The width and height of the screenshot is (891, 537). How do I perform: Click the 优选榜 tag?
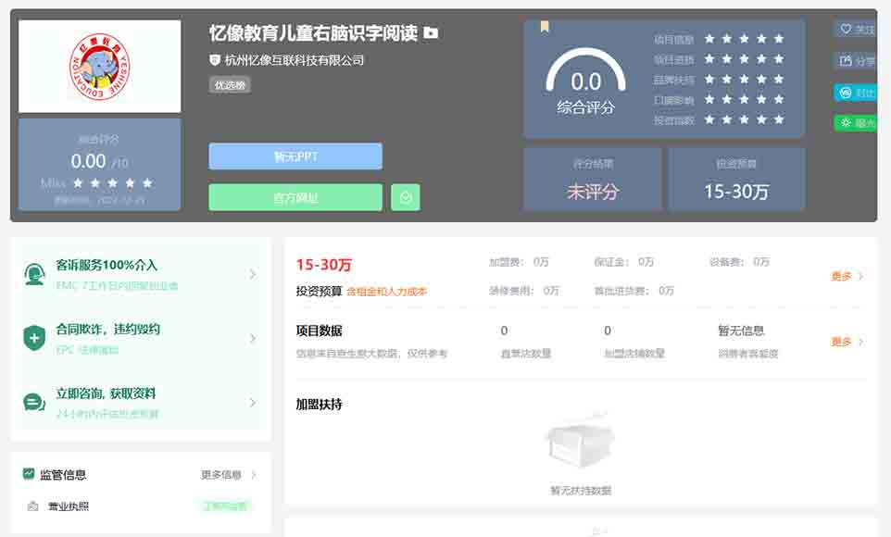(x=230, y=85)
